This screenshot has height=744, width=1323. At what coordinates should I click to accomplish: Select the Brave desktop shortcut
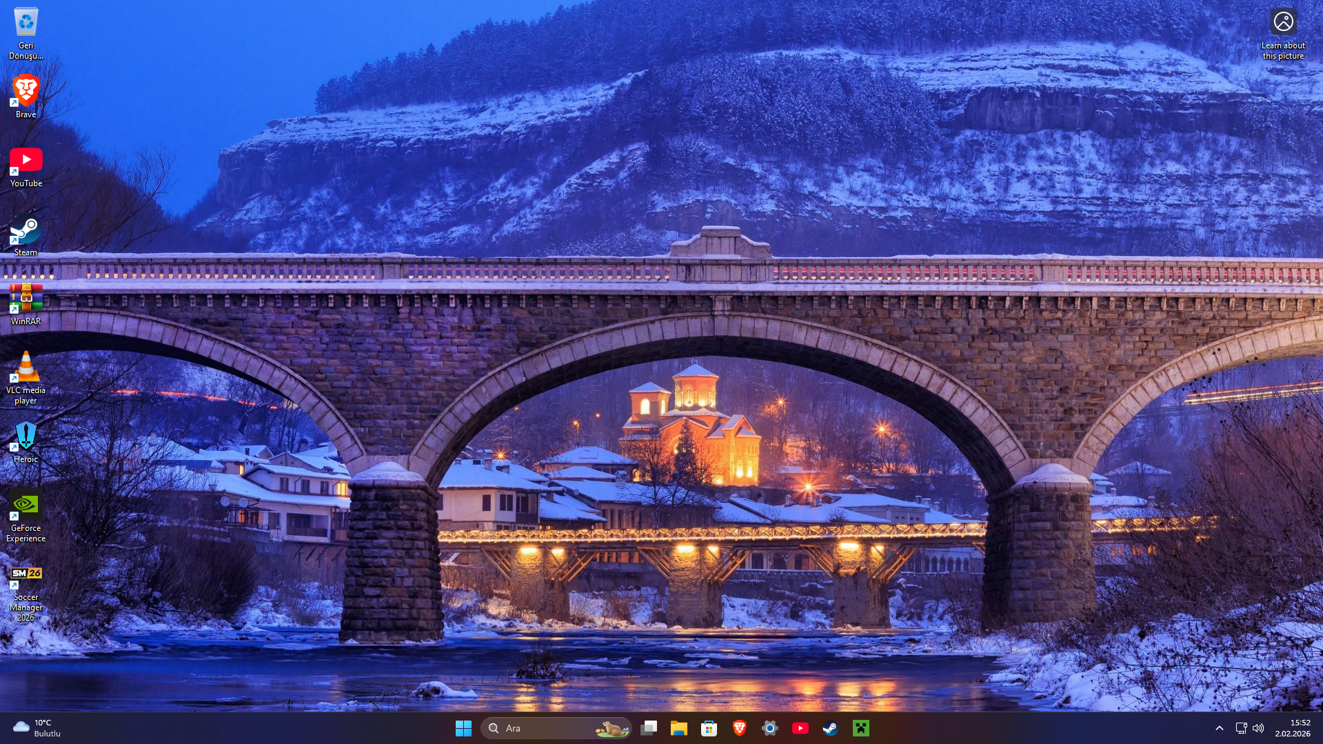pyautogui.click(x=26, y=97)
